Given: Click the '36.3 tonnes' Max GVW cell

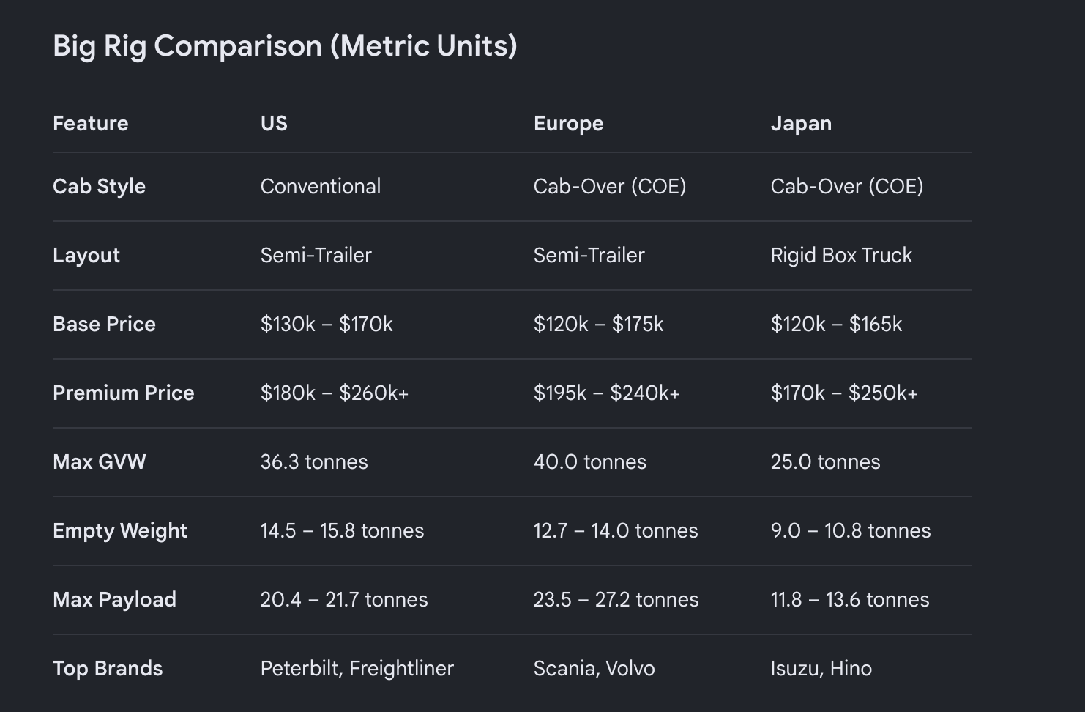Looking at the screenshot, I should coord(314,461).
